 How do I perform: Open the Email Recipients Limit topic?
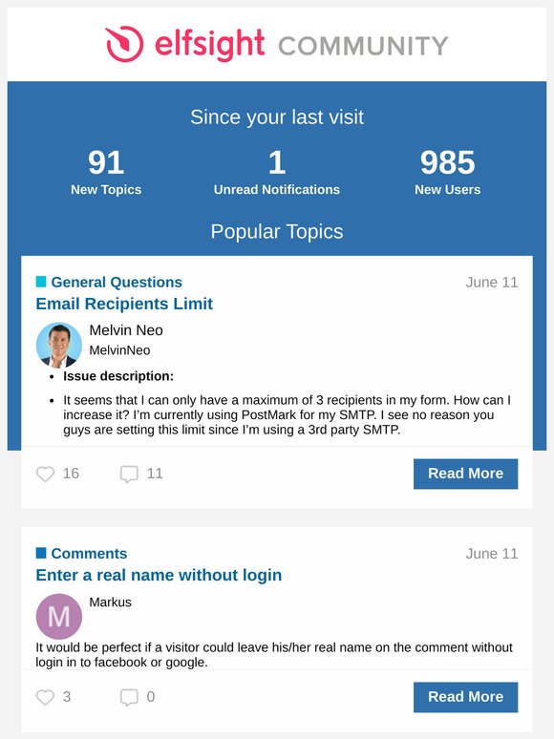click(124, 304)
